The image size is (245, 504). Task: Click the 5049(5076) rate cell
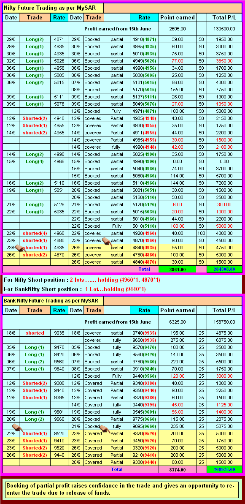(x=144, y=104)
